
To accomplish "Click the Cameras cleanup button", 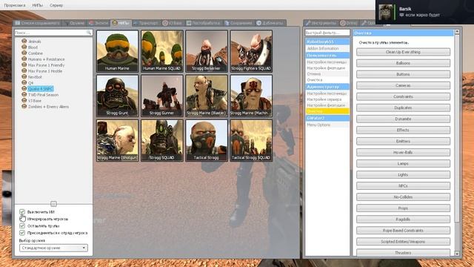I will coord(403,86).
